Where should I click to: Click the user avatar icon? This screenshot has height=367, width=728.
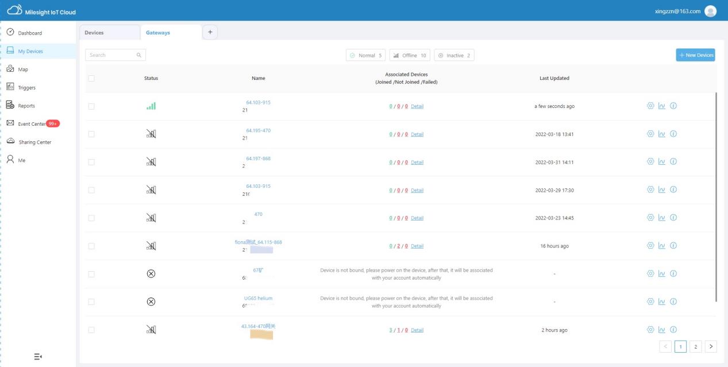click(711, 11)
